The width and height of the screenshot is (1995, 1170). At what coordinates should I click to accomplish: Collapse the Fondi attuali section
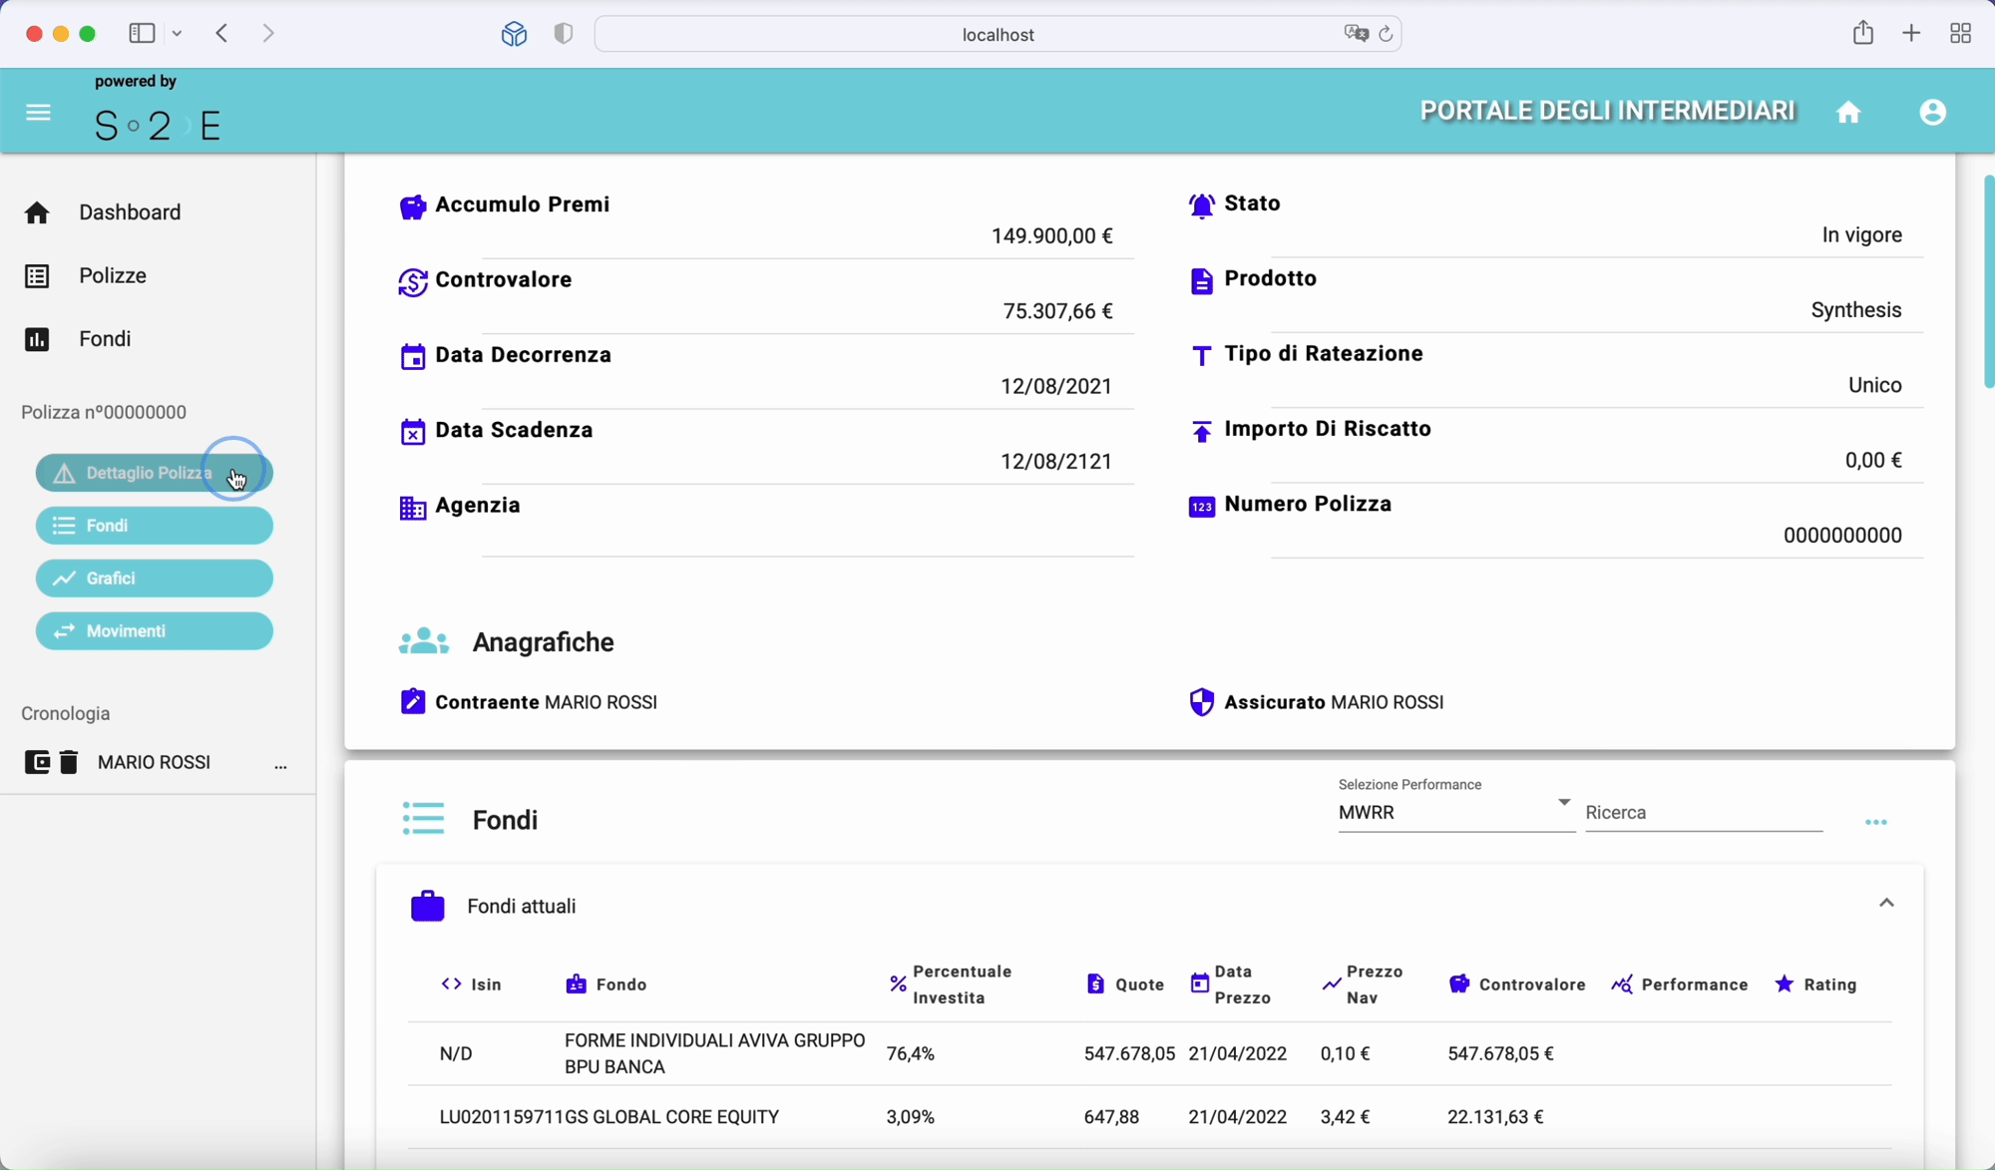click(x=1885, y=904)
